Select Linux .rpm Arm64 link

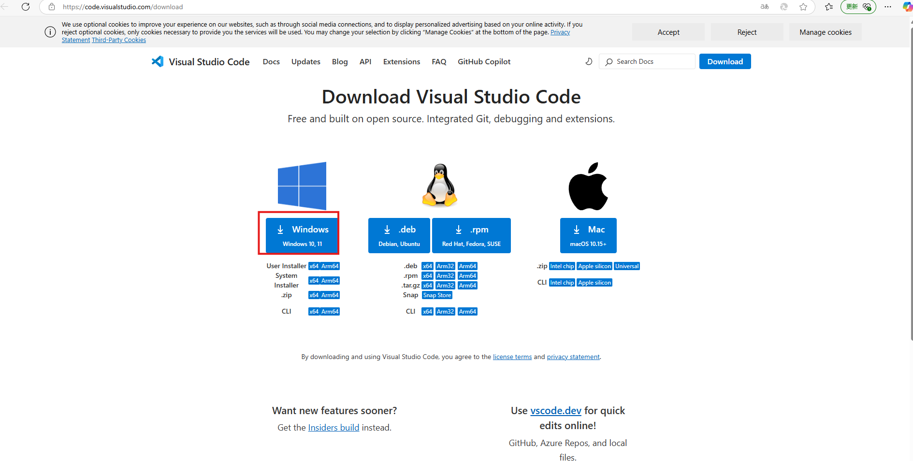coord(467,276)
